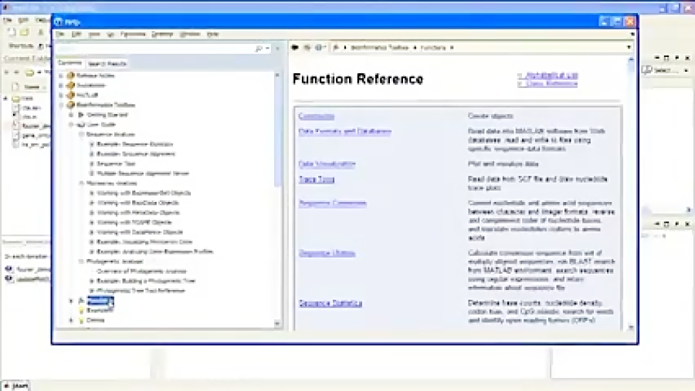Expand the Release Notes tree node
Screen dimensions: 695x391
(x=61, y=76)
